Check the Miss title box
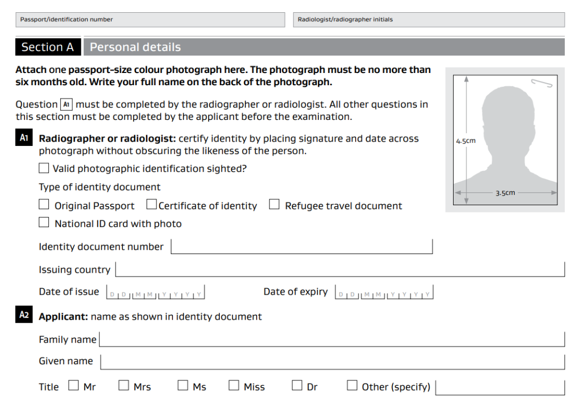Image resolution: width=575 pixels, height=399 pixels. click(x=234, y=385)
